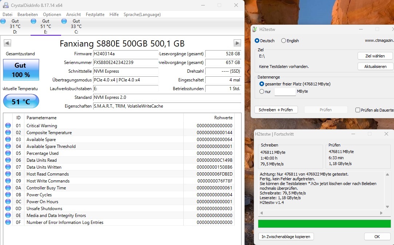394x245 pixels.
Task: Click status orb of Available Spare Threshold row
Action: (x=8, y=146)
